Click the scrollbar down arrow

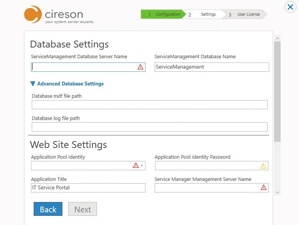point(277,192)
